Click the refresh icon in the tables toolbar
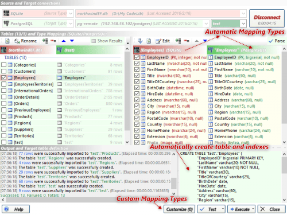 point(7,41)
